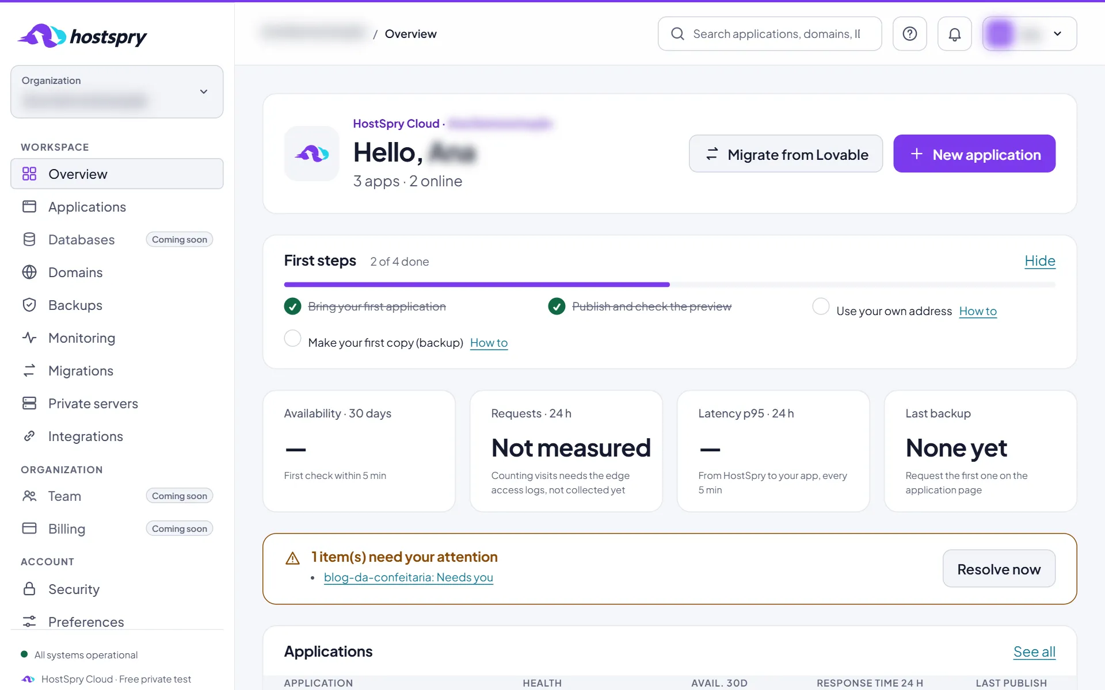Click the Monitoring pulse icon
This screenshot has height=690, width=1105.
29,338
